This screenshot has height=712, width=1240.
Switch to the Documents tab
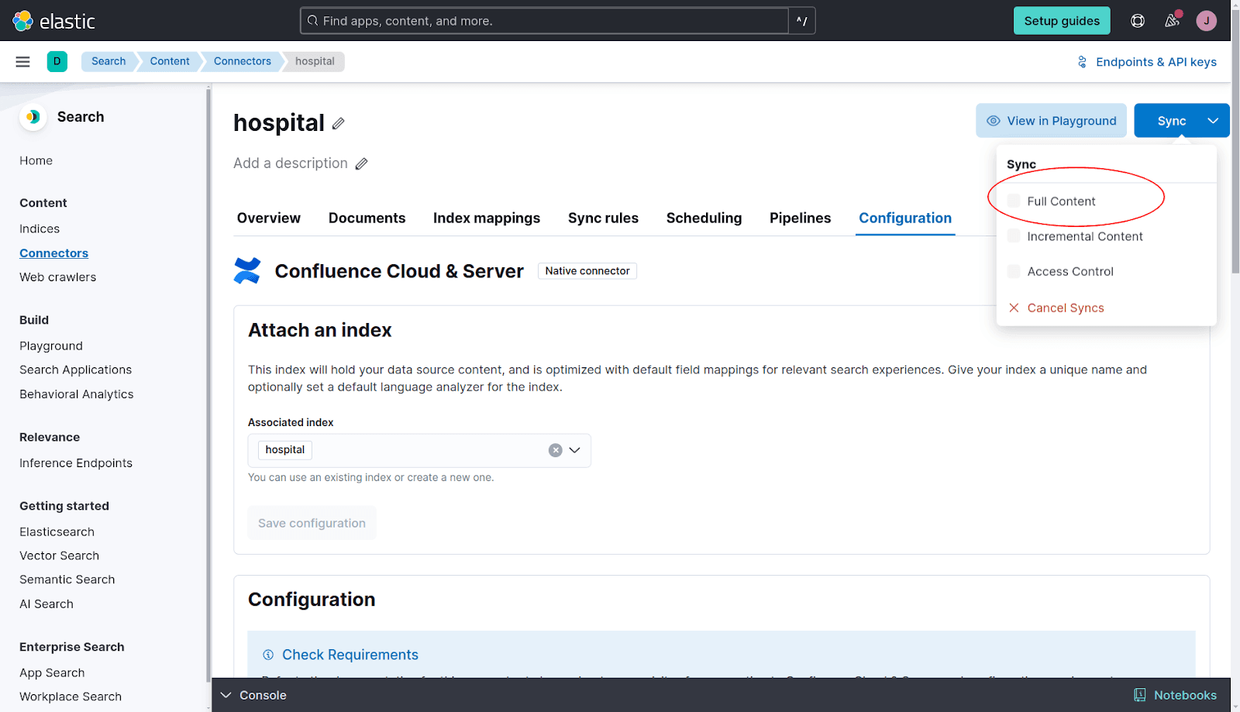pos(367,218)
